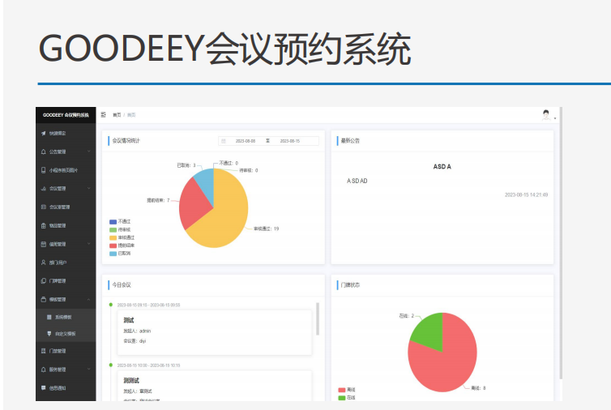Toggle 已取消 legend in meeting chart

tap(114, 254)
